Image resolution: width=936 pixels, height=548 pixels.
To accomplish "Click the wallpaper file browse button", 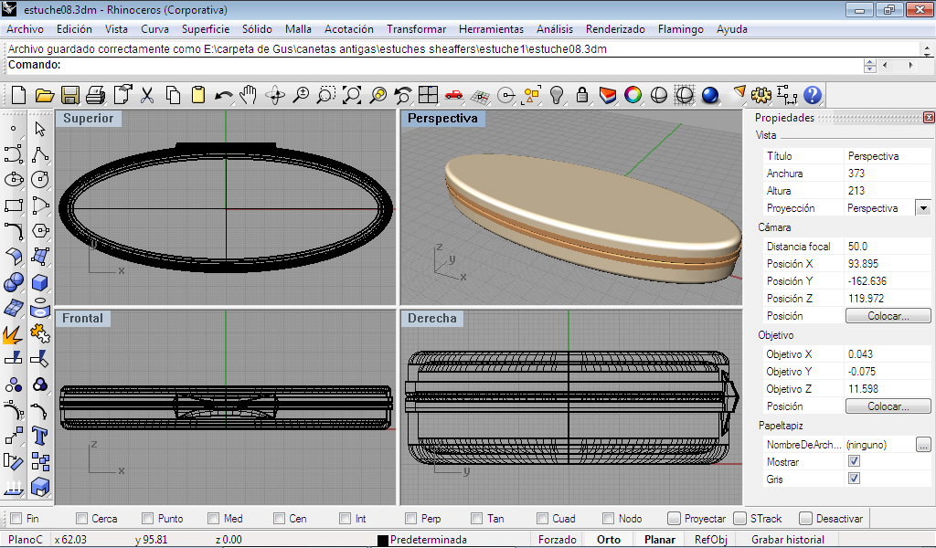I will (x=923, y=445).
